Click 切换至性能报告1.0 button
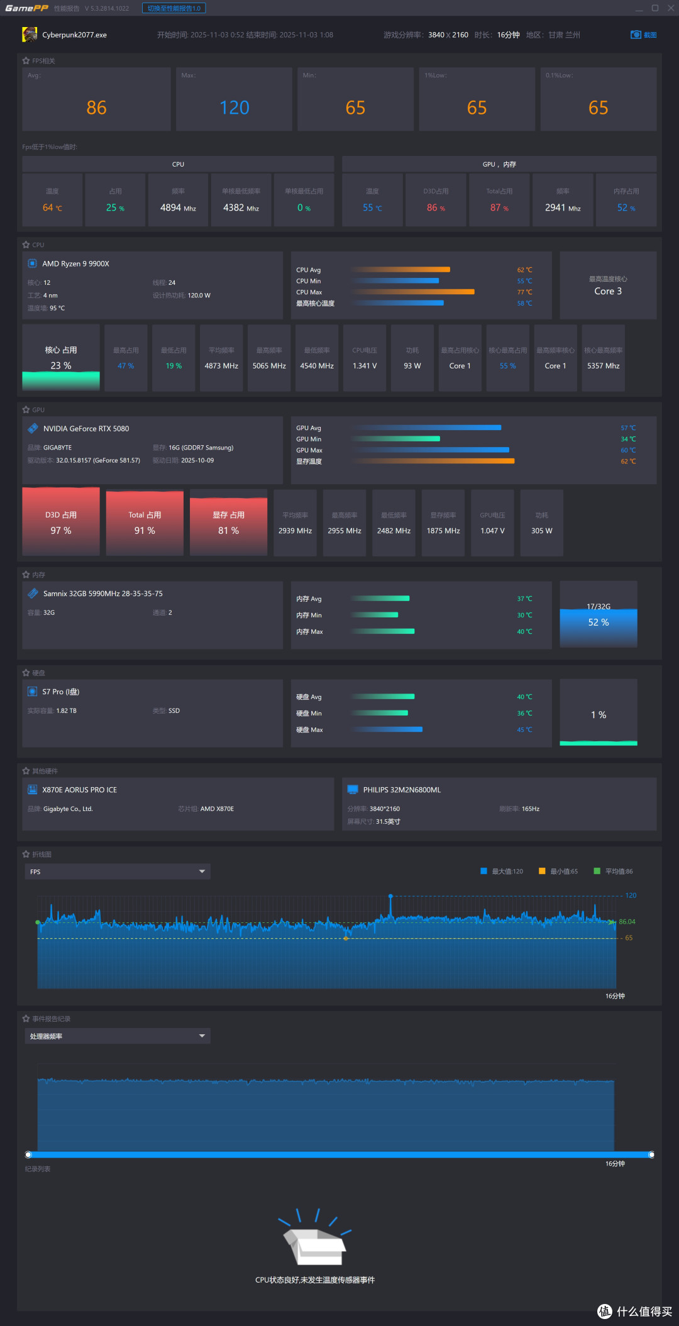The height and width of the screenshot is (1326, 679). 174,8
